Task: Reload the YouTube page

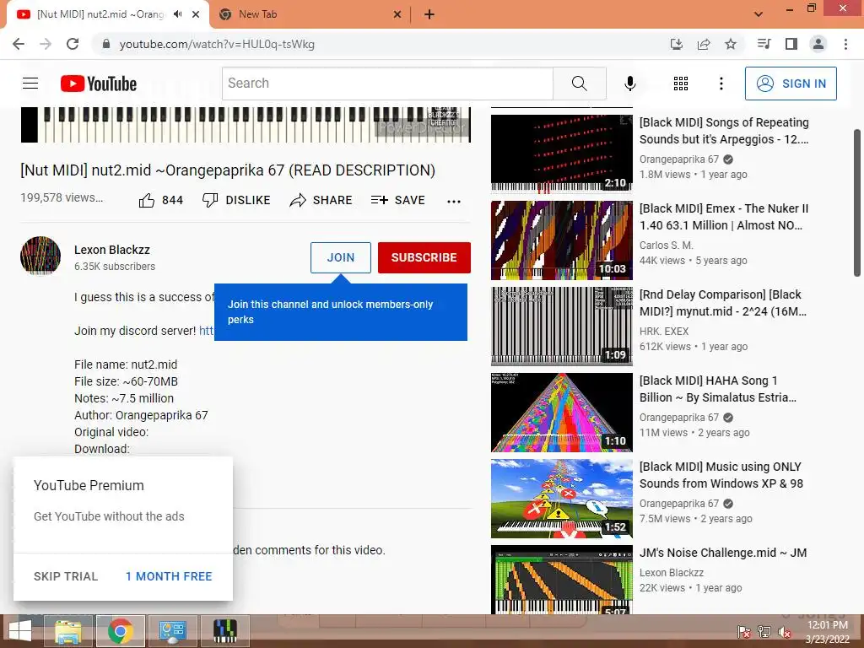Action: [73, 44]
